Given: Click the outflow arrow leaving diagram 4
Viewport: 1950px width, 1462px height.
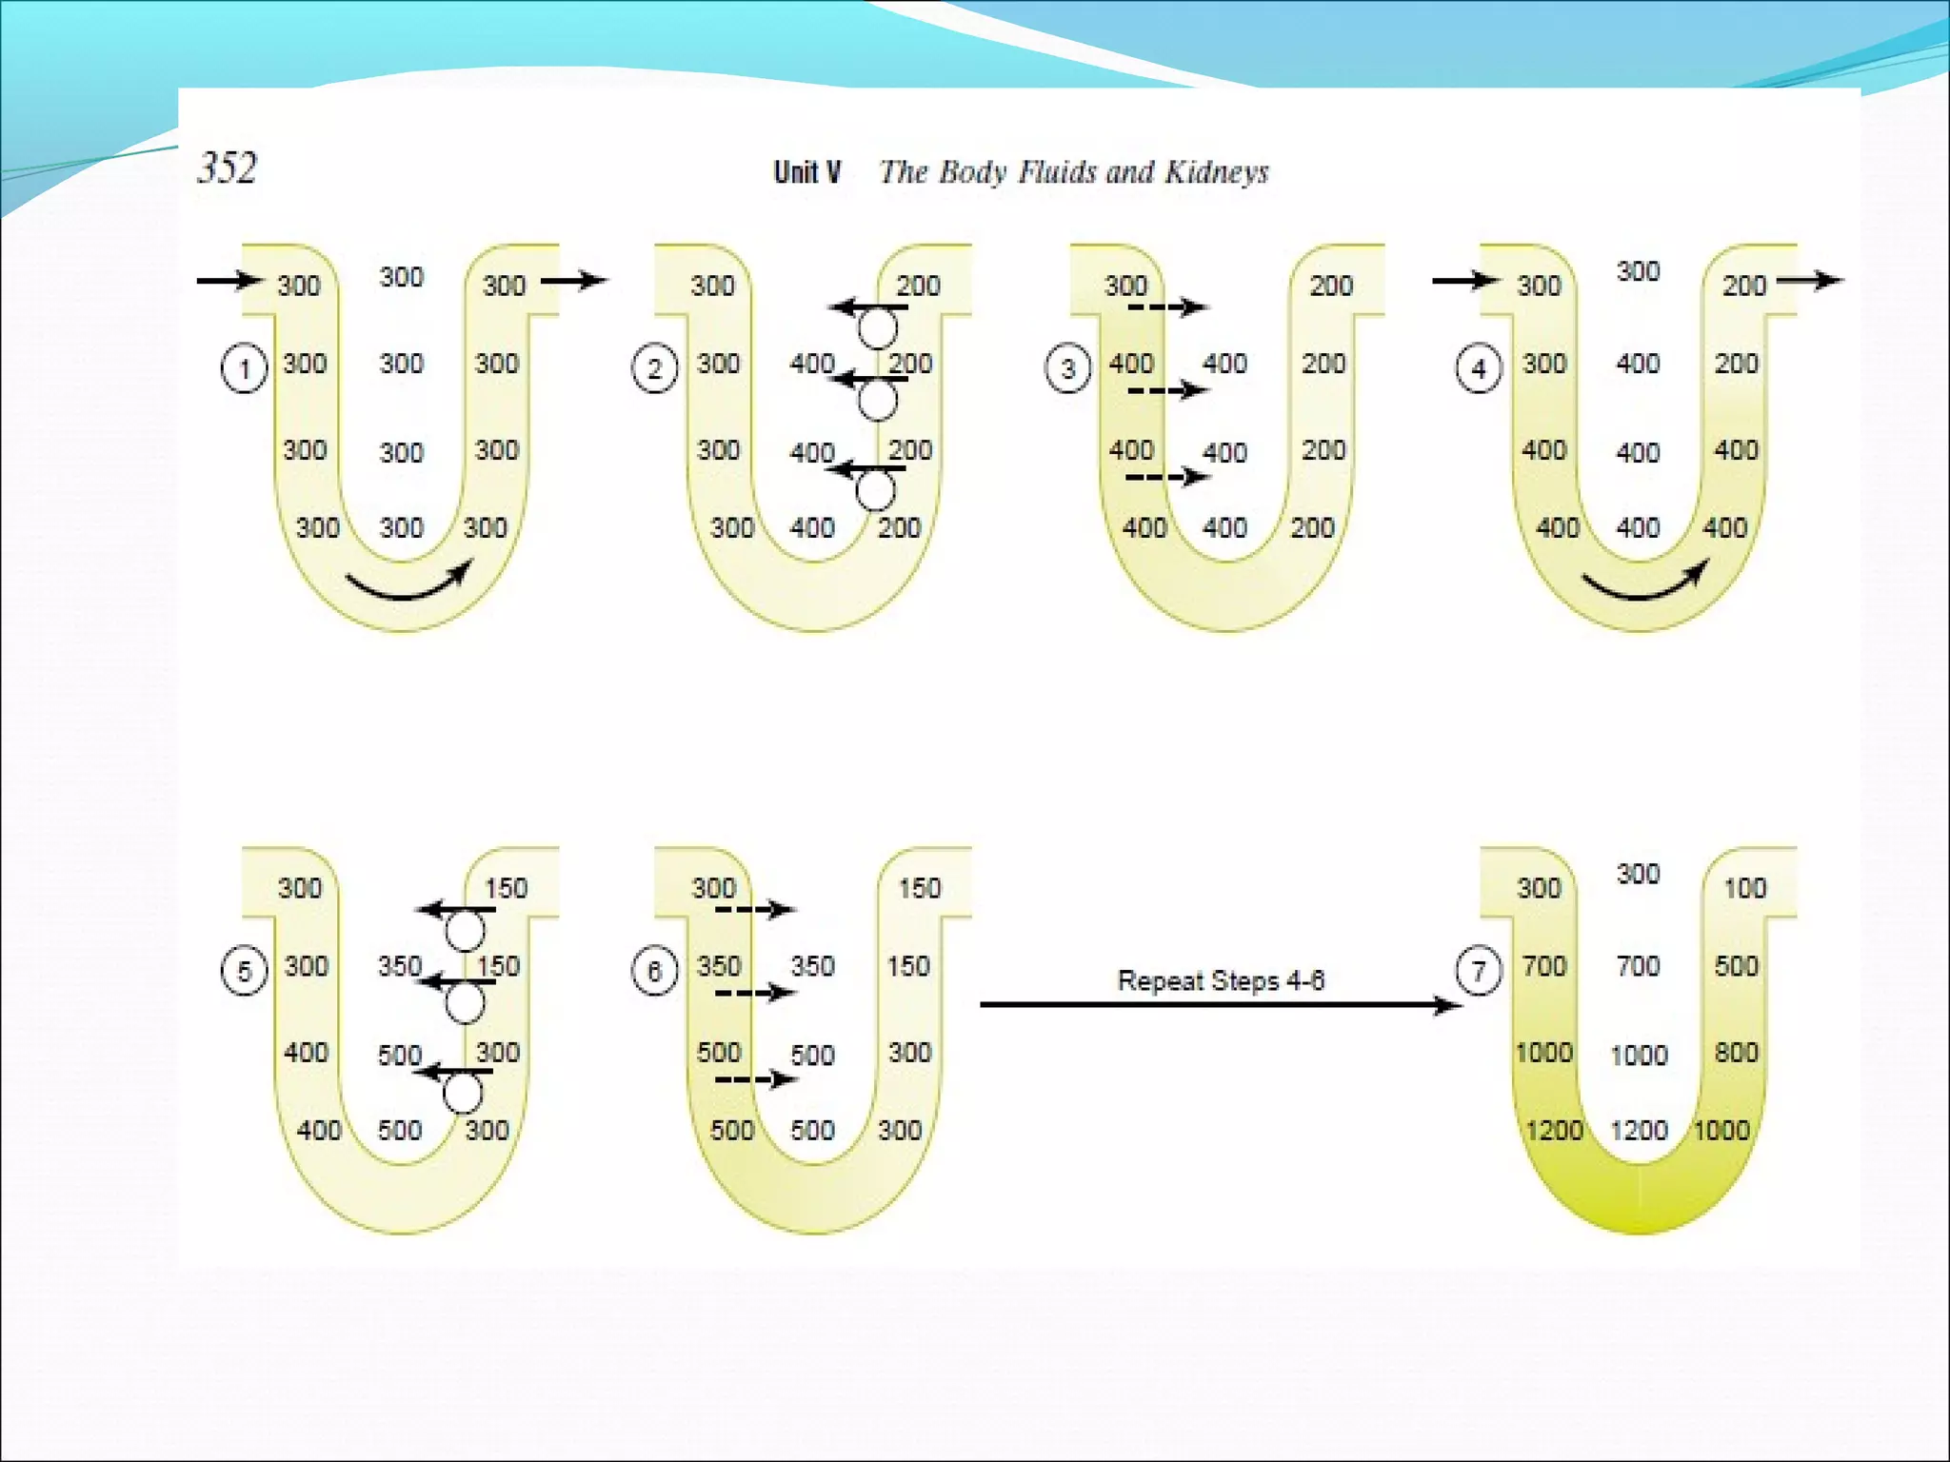Looking at the screenshot, I should [1810, 280].
